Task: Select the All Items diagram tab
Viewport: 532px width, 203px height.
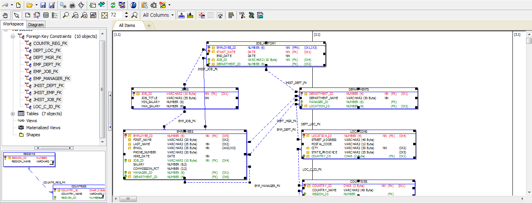Action: click(x=127, y=25)
